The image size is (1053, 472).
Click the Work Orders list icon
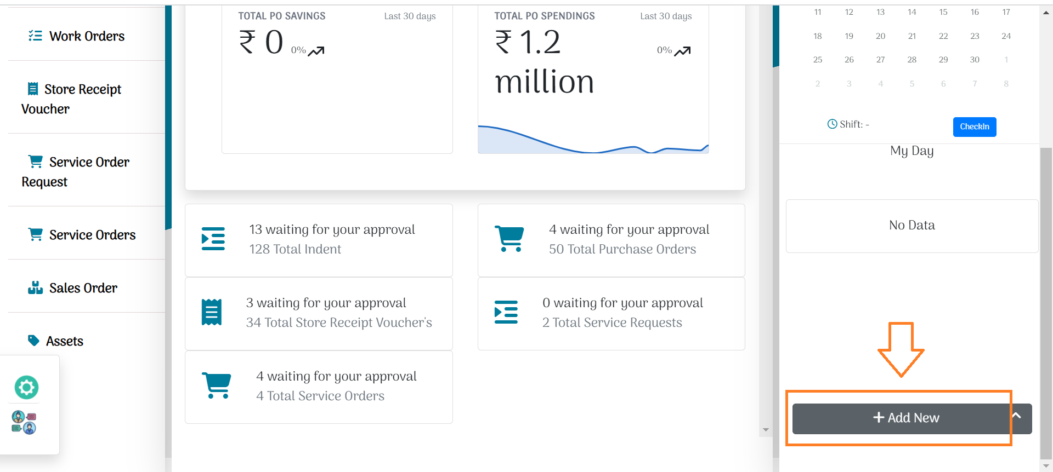tap(35, 36)
